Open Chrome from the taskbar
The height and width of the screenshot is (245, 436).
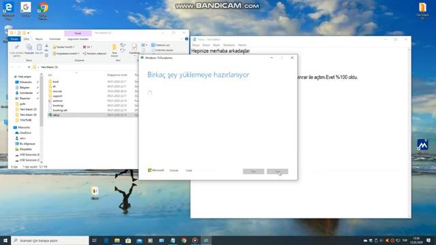pos(184,240)
